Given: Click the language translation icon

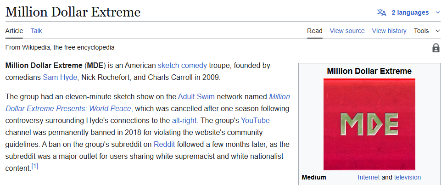Looking at the screenshot, I should click(x=381, y=12).
